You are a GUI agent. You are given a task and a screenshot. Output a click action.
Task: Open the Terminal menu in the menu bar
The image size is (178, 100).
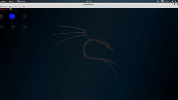[x=18, y=7]
